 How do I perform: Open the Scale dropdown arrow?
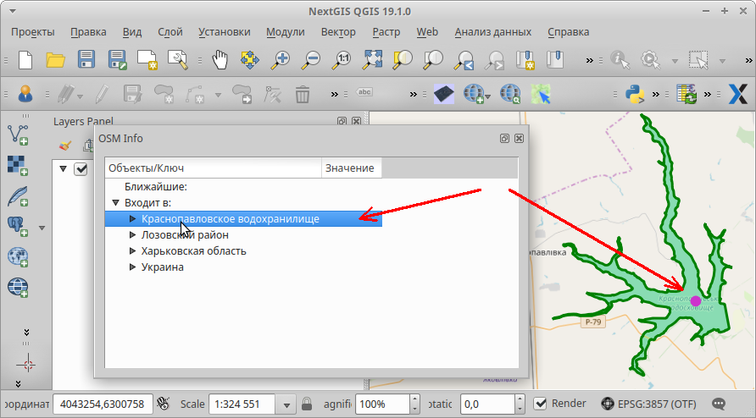[286, 404]
